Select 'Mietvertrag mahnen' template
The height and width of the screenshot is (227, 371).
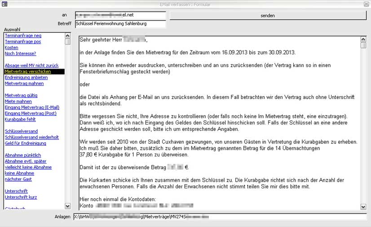click(x=24, y=83)
